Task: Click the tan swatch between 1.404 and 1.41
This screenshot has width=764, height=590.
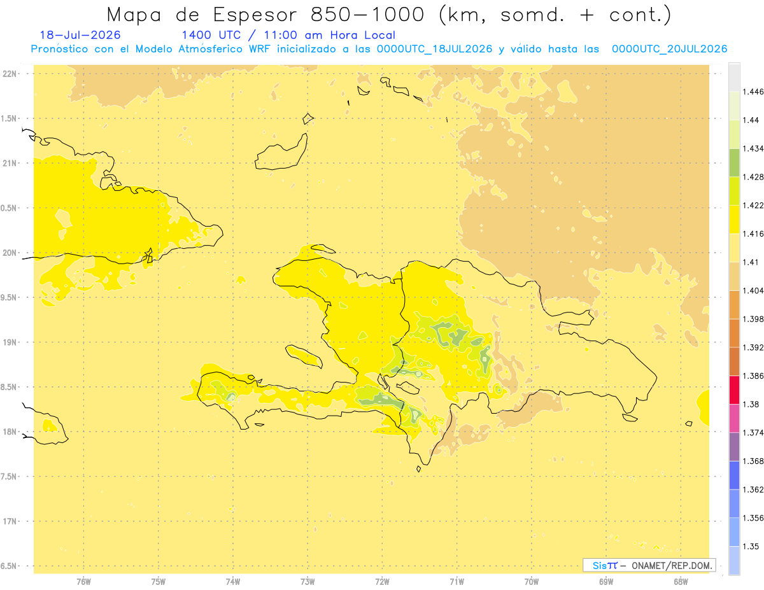Action: (x=734, y=276)
